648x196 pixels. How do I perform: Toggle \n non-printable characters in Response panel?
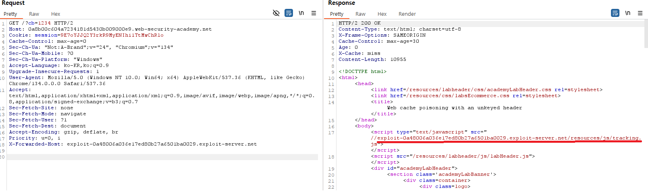627,13
